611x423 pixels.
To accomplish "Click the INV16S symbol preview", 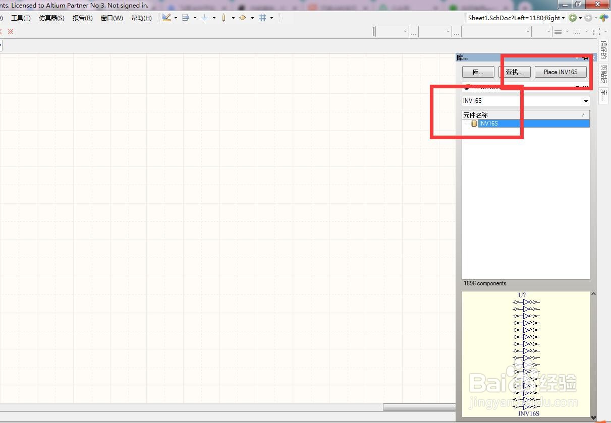I will [526, 354].
